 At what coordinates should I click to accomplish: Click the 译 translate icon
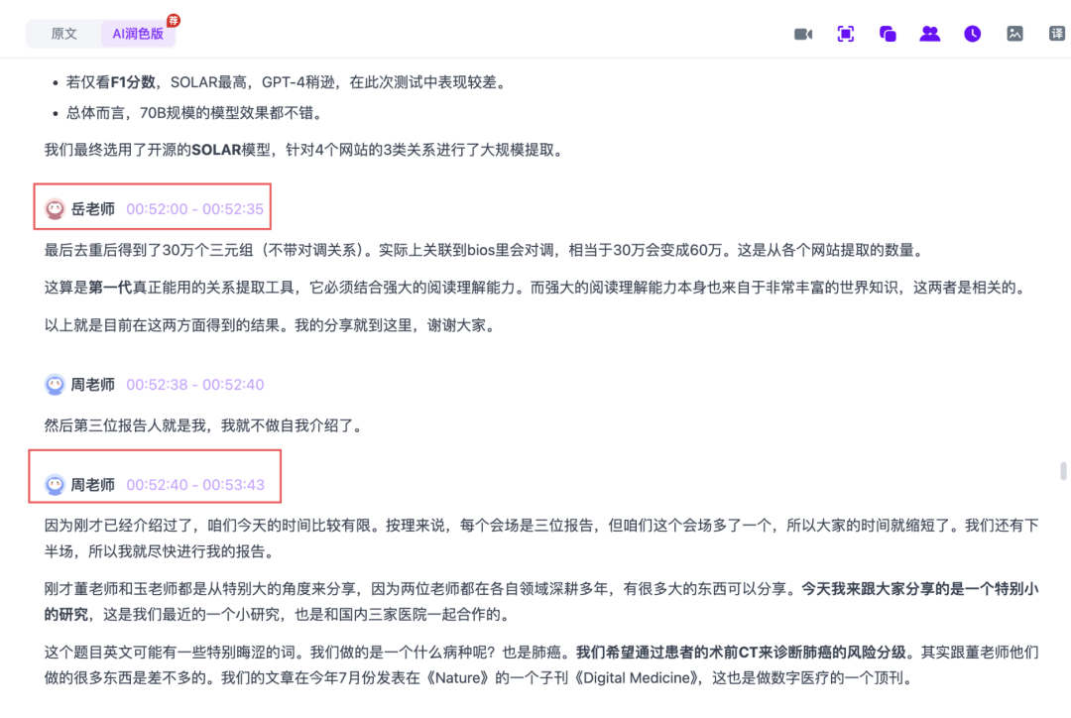pos(1057,34)
